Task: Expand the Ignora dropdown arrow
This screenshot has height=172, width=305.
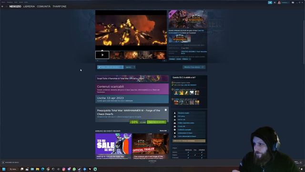Action: [134, 67]
